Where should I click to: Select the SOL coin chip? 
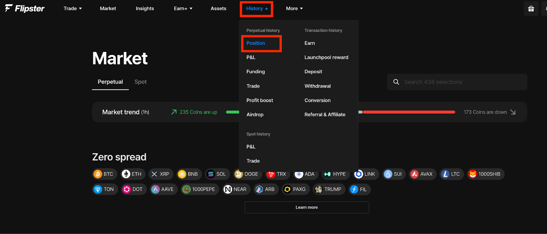click(x=218, y=174)
